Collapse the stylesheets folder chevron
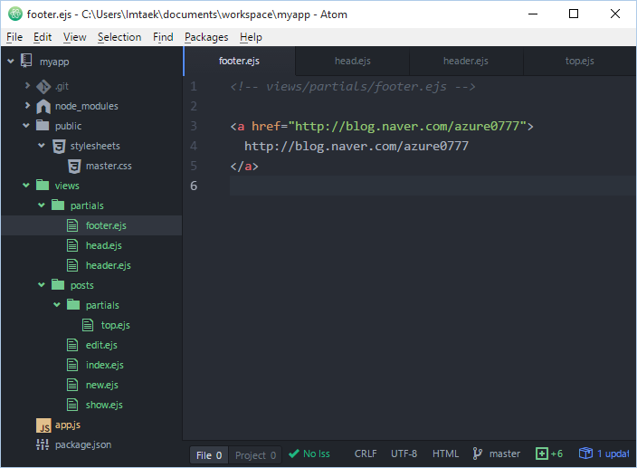Viewport: 637px width, 468px height. [x=42, y=146]
